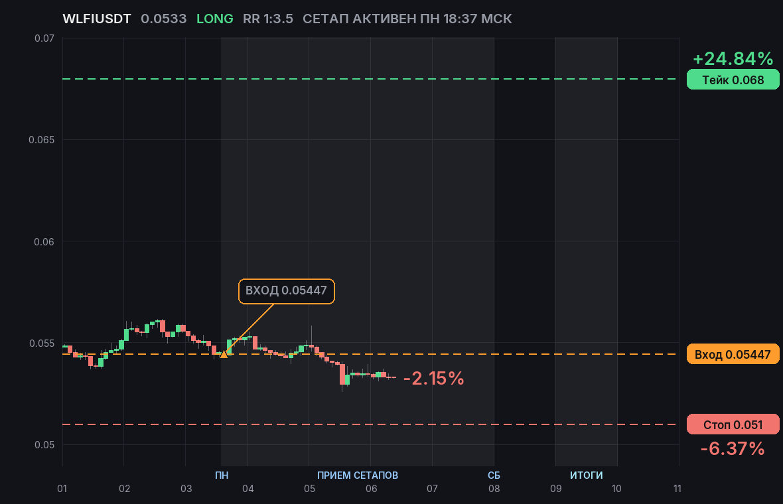The height and width of the screenshot is (504, 783).
Task: Click the -6.37% stop loss percentage
Action: click(x=733, y=448)
